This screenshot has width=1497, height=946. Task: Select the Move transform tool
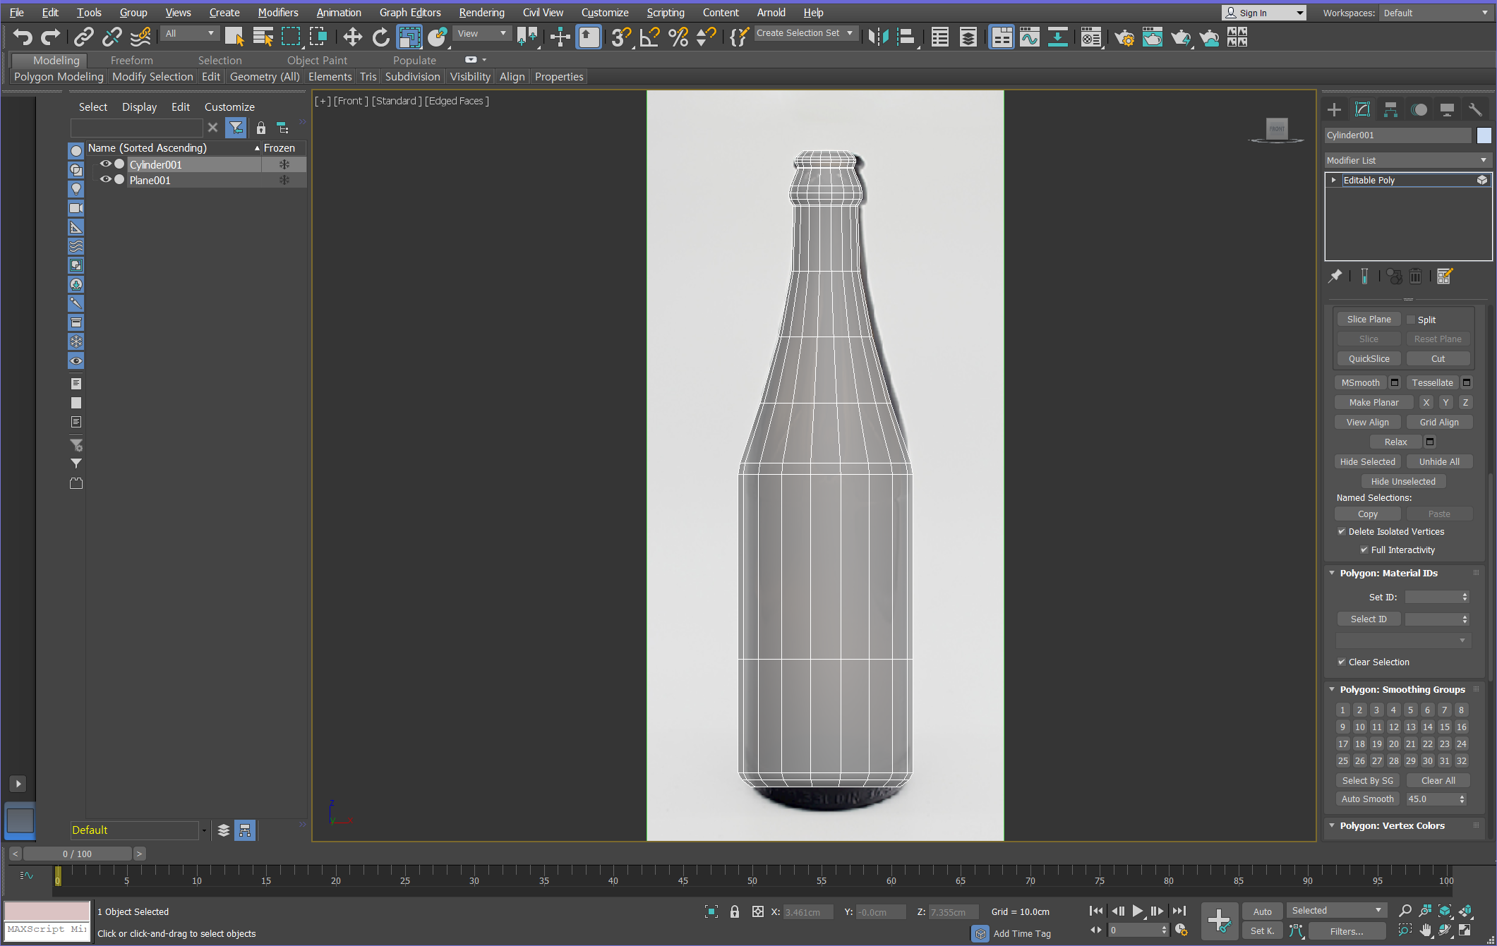click(x=351, y=37)
